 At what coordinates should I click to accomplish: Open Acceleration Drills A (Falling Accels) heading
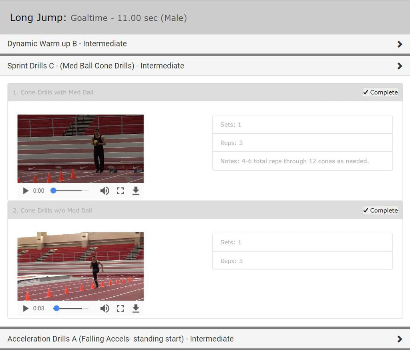coord(121,339)
